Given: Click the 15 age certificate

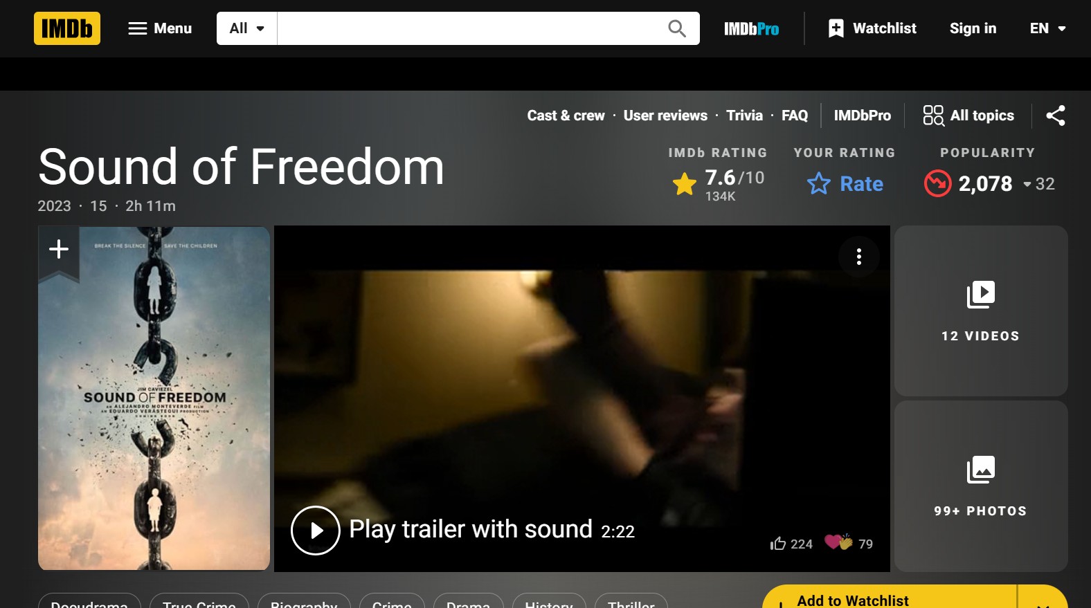Looking at the screenshot, I should click(98, 206).
